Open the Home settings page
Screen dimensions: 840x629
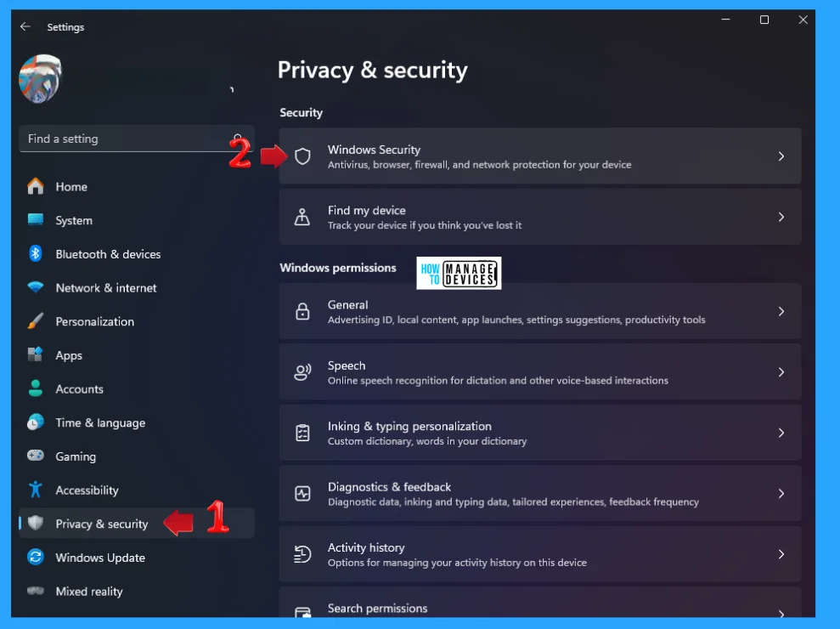tap(71, 187)
